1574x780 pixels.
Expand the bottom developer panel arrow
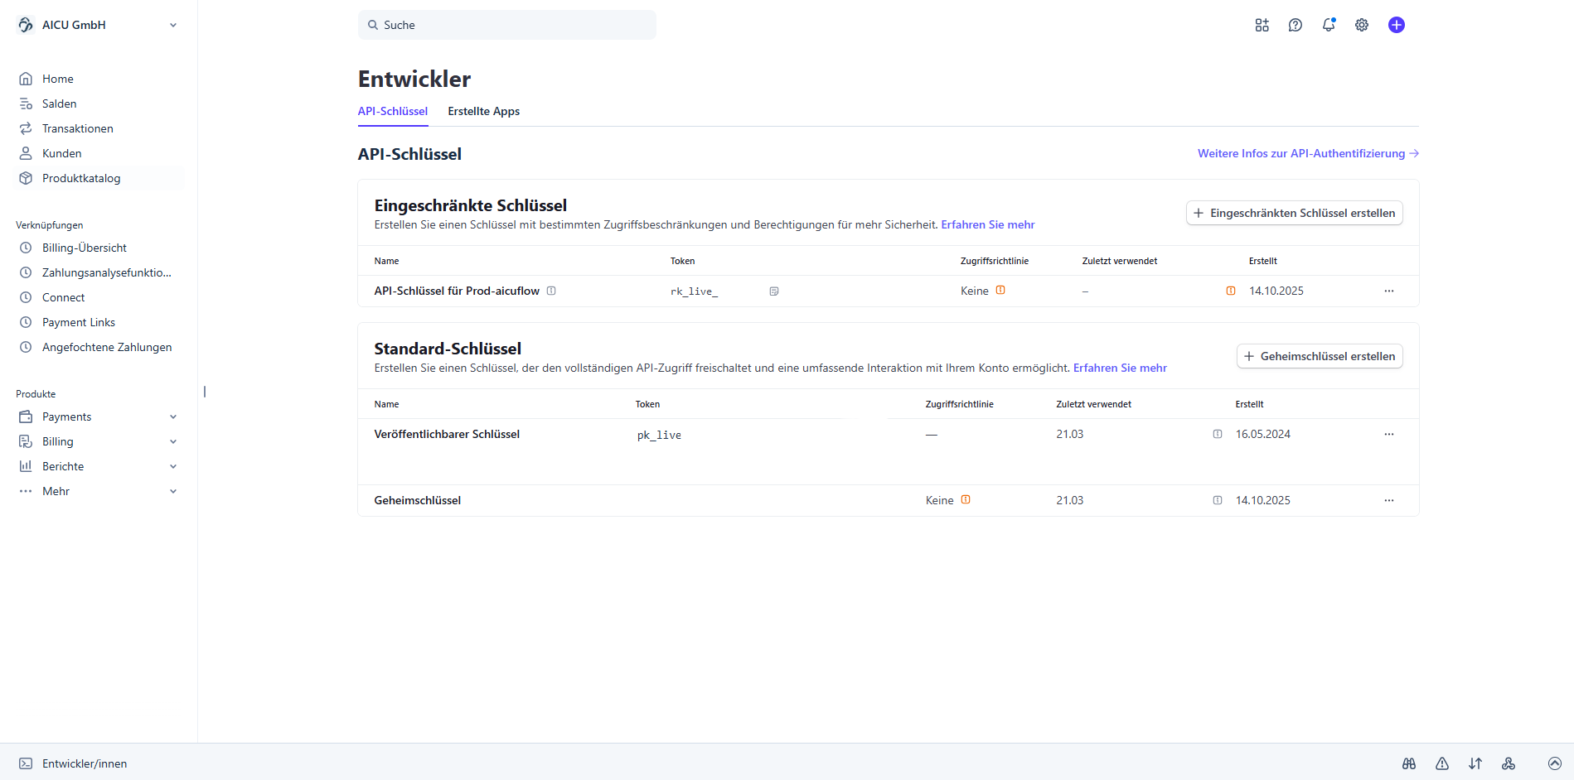pyautogui.click(x=1555, y=763)
